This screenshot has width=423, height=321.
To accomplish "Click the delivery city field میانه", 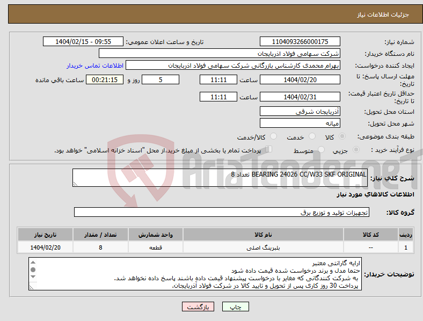I will 300,123.
